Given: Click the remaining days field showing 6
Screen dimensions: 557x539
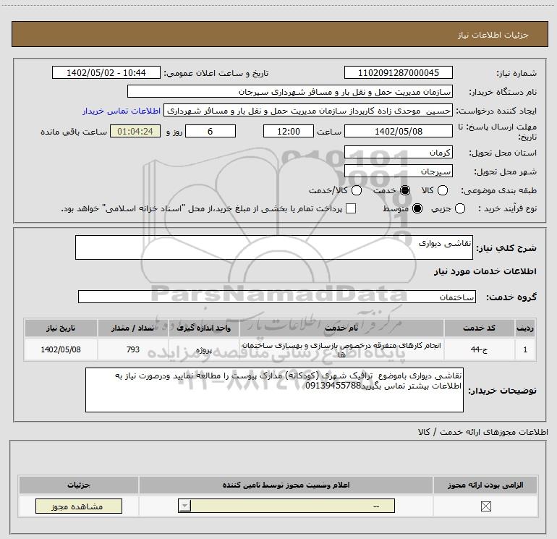Looking at the screenshot, I should click(211, 131).
